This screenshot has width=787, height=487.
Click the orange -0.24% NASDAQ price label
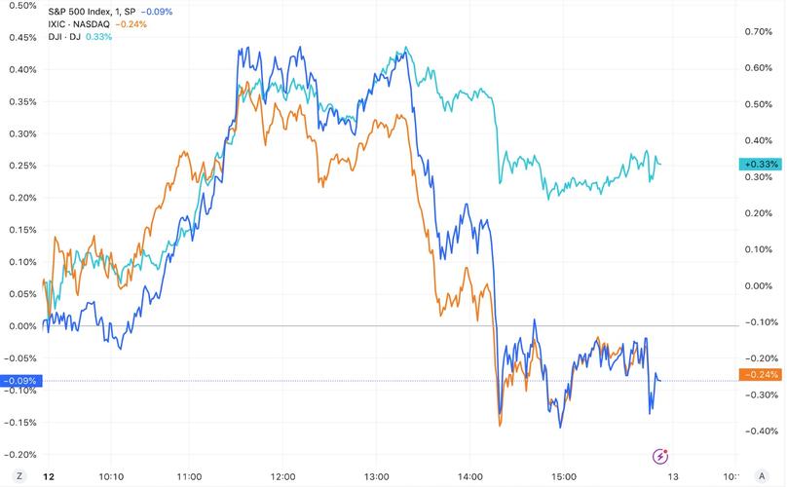point(759,374)
